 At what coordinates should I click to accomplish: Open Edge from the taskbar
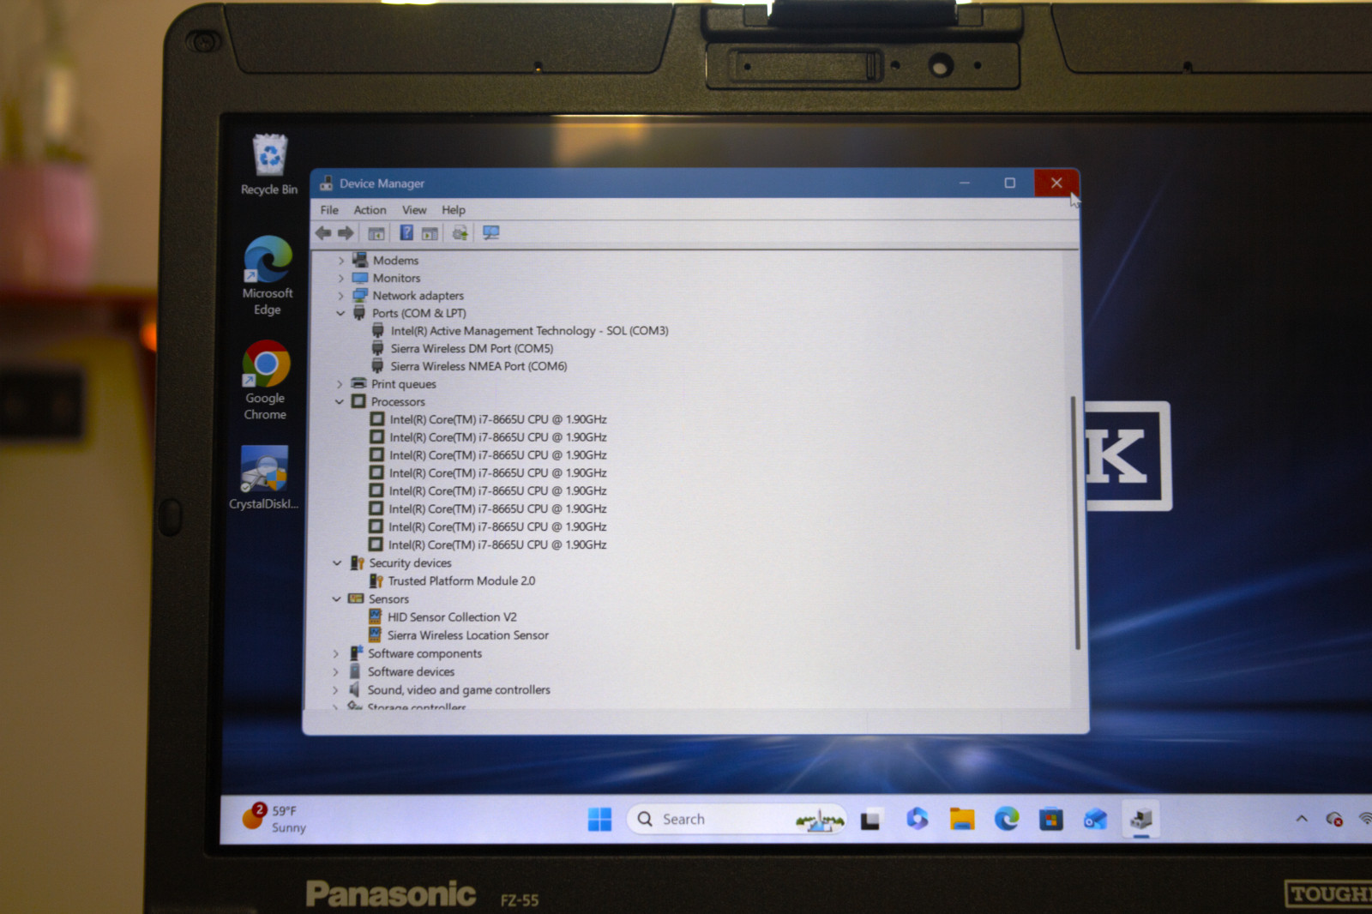click(1007, 820)
